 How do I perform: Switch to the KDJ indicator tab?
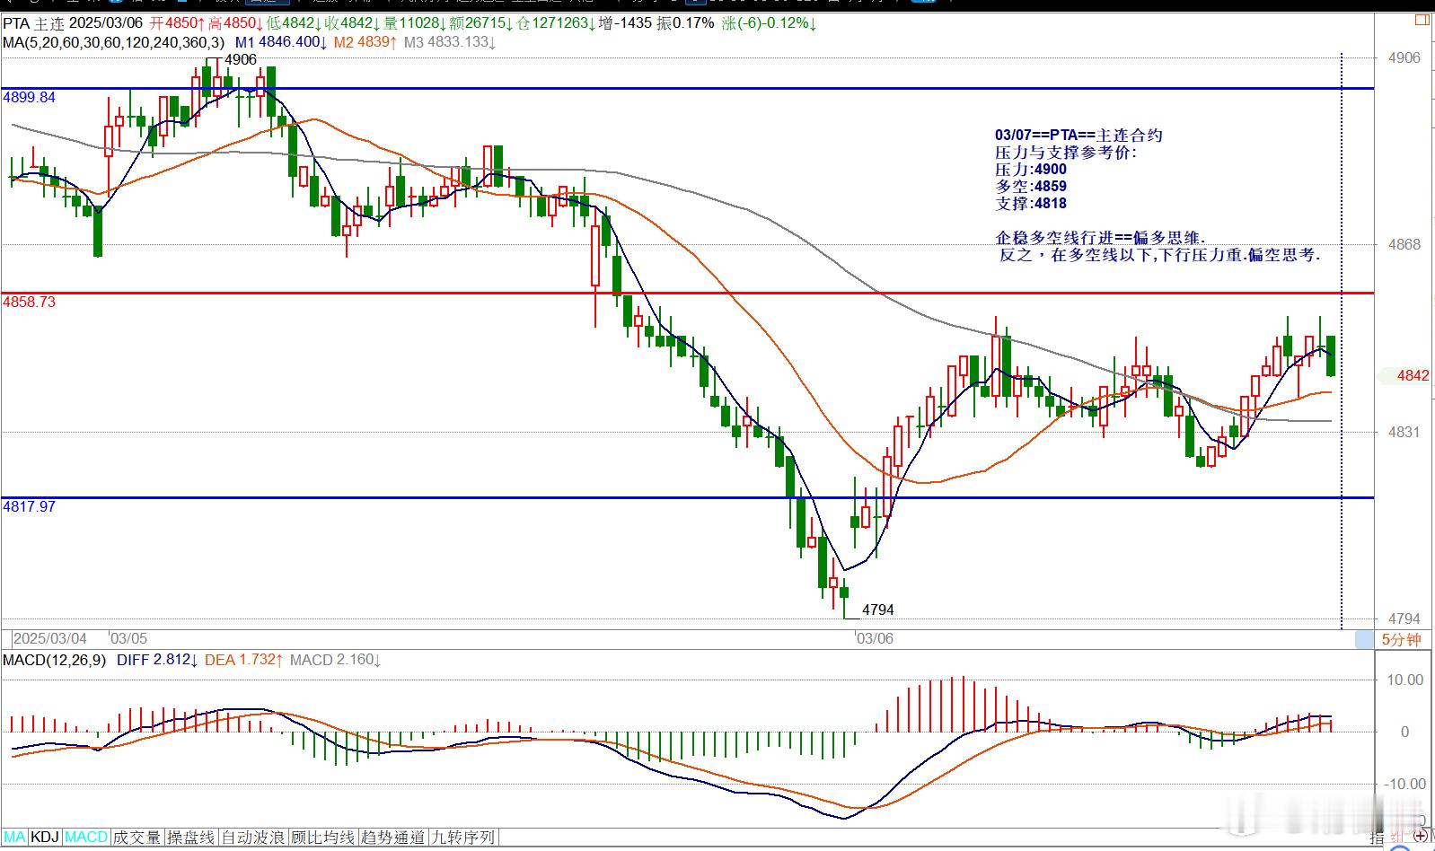pos(45,837)
